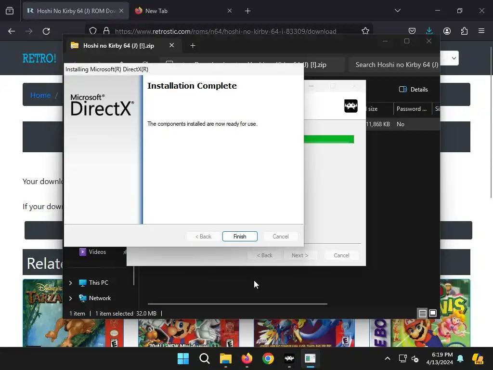Open RetroArch from the taskbar
493x370 pixels.
[x=289, y=358]
